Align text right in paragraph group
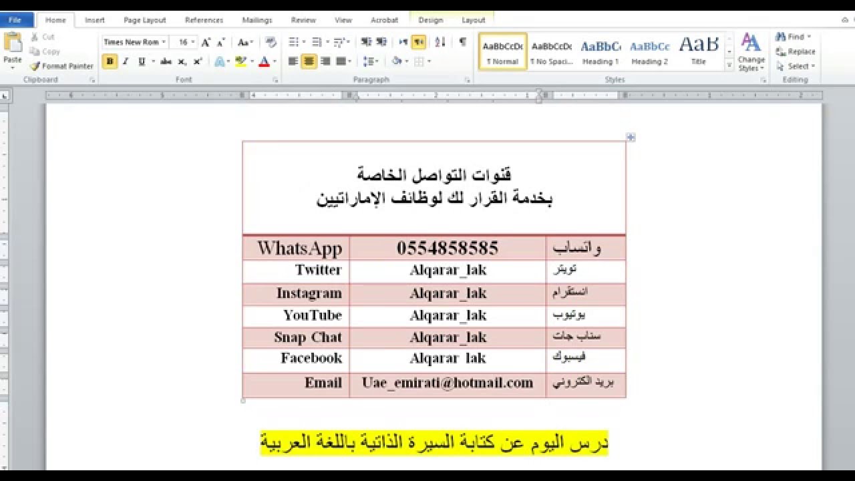The width and height of the screenshot is (855, 481). 325,61
